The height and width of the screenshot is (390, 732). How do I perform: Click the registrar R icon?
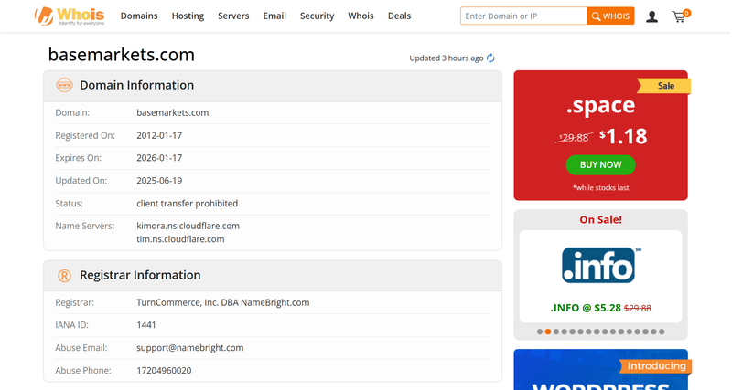coord(64,276)
